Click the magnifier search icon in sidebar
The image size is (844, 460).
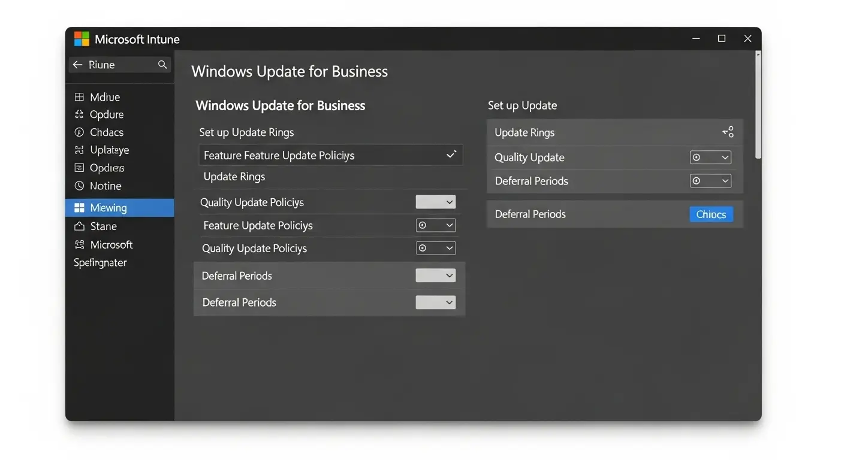[x=162, y=65]
